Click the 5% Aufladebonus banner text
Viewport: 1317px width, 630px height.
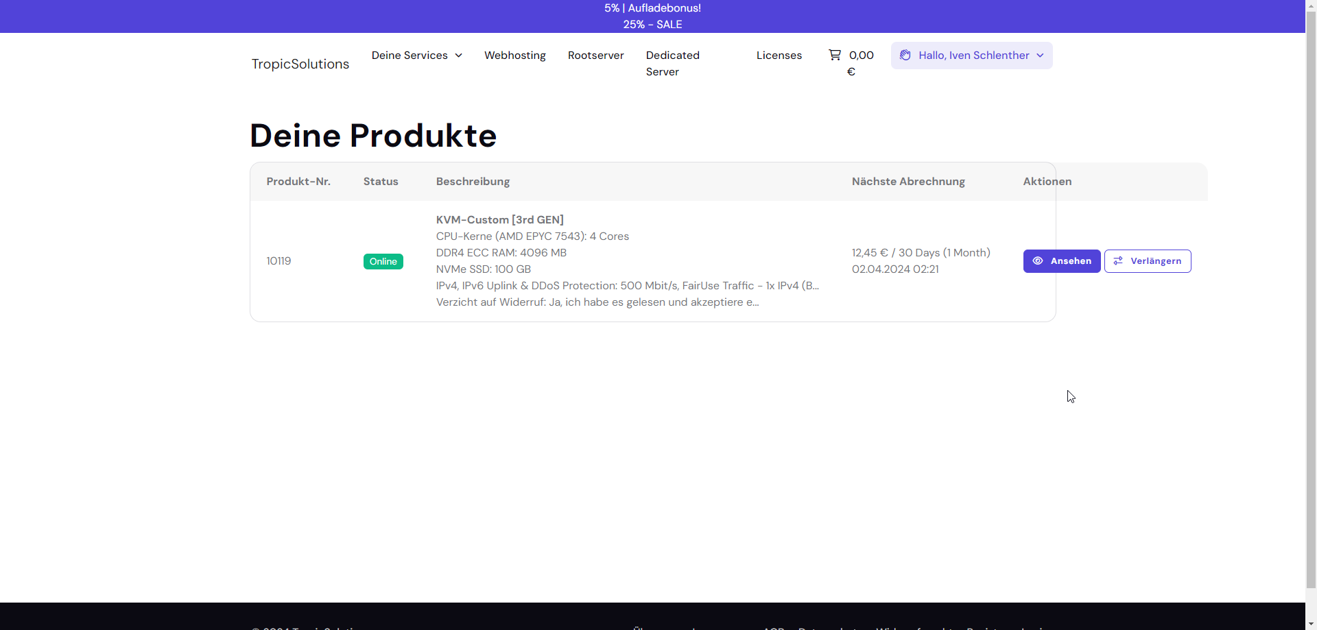pos(652,8)
